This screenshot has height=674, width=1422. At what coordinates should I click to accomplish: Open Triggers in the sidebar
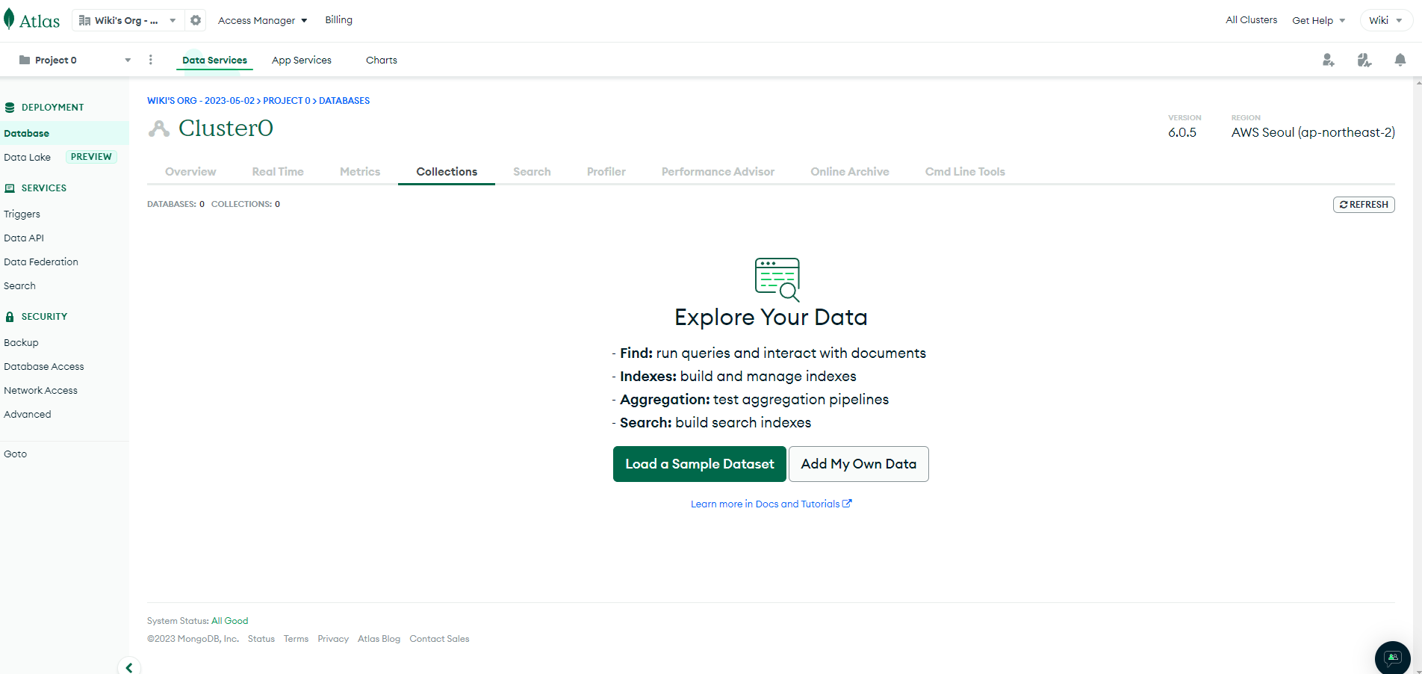tap(22, 214)
